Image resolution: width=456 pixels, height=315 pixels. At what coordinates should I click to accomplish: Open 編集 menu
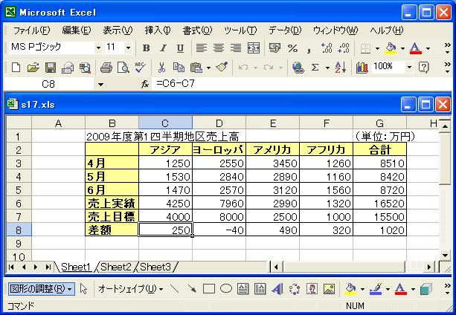pyautogui.click(x=77, y=30)
